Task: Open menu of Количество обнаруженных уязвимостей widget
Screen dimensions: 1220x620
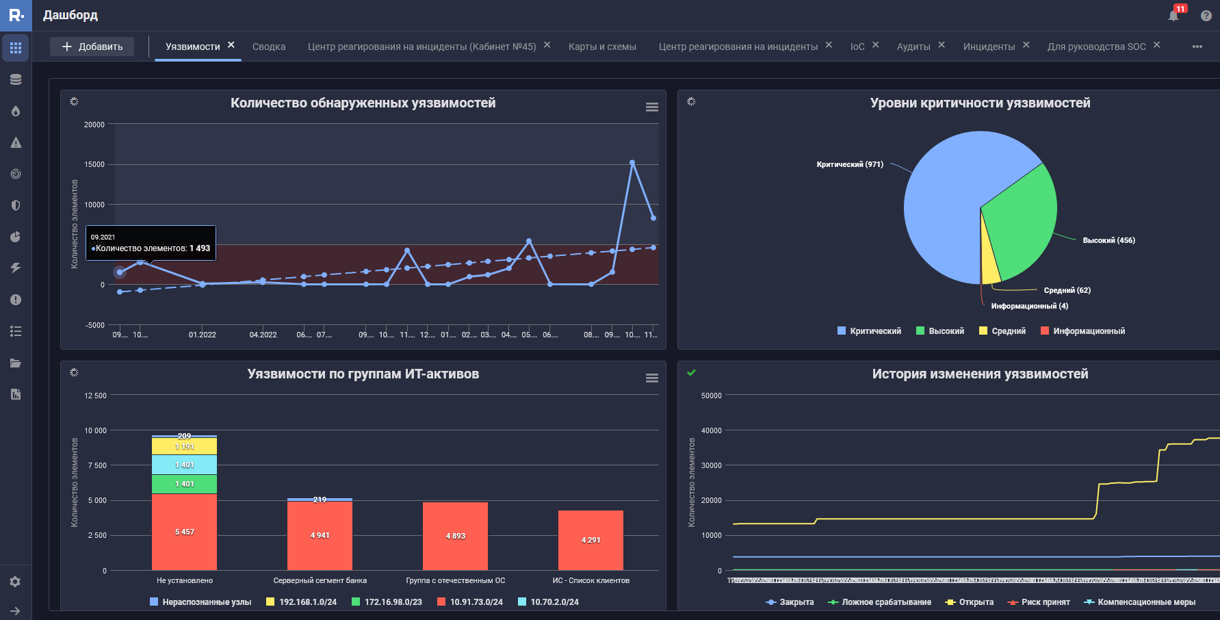Action: (652, 107)
